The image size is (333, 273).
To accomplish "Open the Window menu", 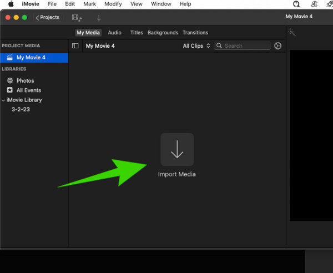I will click(161, 4).
